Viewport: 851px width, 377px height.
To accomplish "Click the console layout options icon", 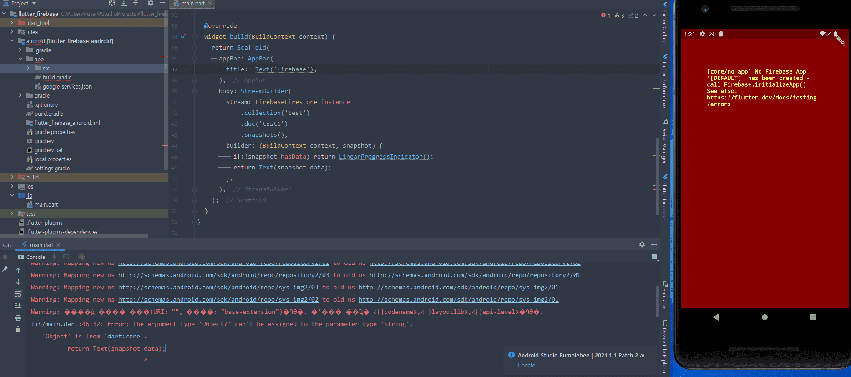I will [654, 257].
